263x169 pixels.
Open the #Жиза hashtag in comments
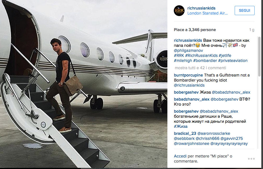click(x=181, y=126)
